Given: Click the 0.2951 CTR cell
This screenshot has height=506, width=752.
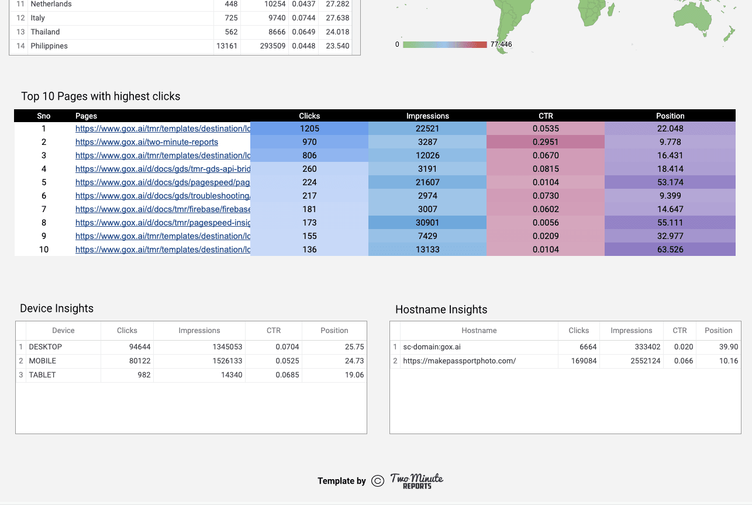Looking at the screenshot, I should click(546, 142).
